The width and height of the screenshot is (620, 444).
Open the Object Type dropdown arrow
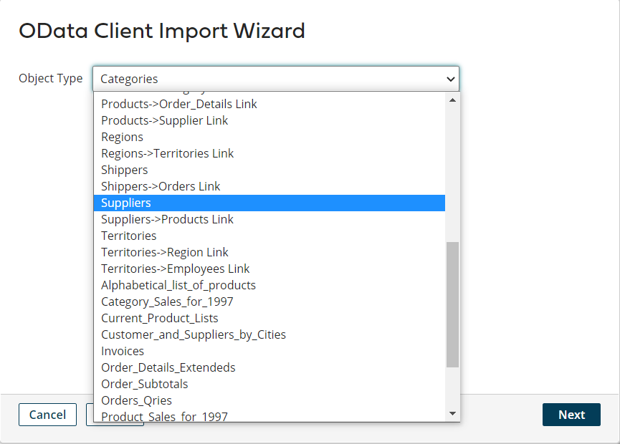450,79
